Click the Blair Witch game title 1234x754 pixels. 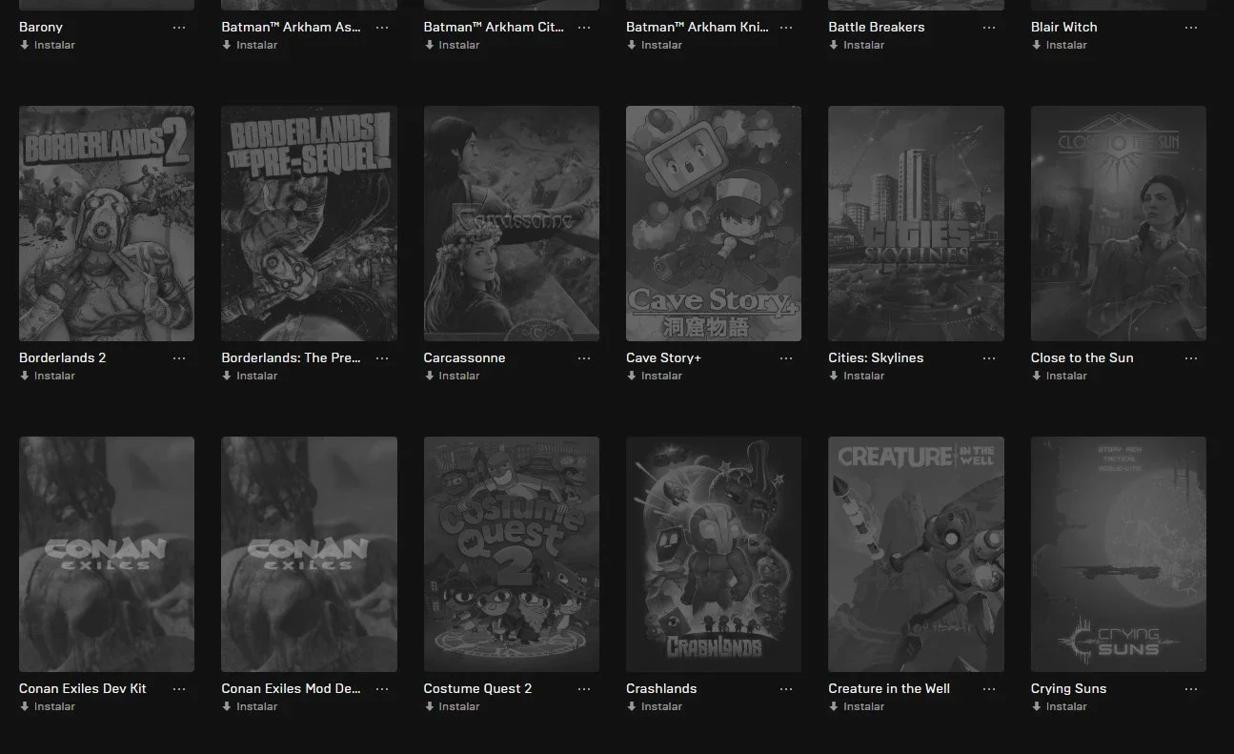pos(1064,27)
